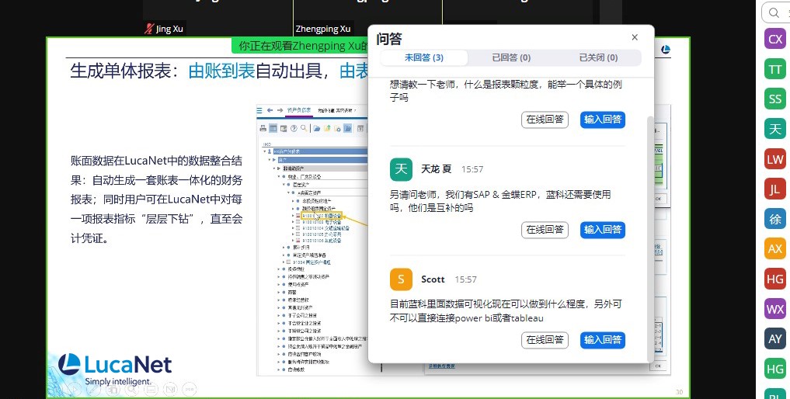790x399 pixels.
Task: Click the forward arrow in LucaNet screenshot
Action: [x=280, y=110]
